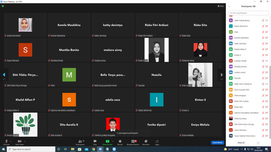Open Cortana circle icon on taskbar
This screenshot has width=271, height=152.
point(58,149)
